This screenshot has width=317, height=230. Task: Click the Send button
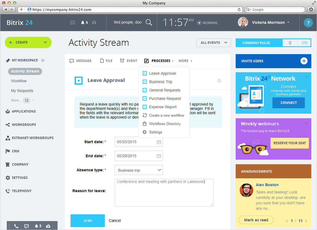click(88, 221)
